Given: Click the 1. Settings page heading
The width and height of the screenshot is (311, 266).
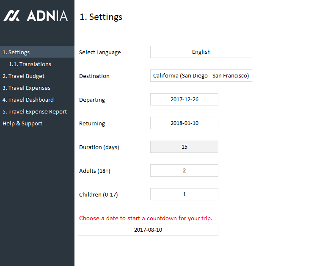Looking at the screenshot, I should pyautogui.click(x=101, y=17).
